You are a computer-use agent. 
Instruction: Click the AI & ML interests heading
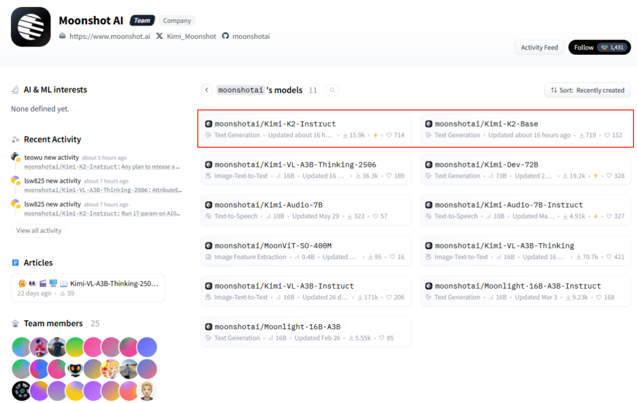(x=55, y=90)
